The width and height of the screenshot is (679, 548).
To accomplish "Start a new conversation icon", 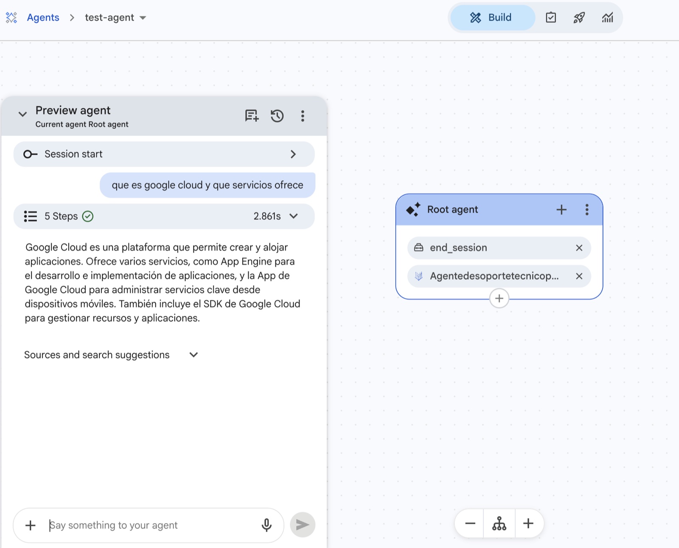I will [252, 116].
